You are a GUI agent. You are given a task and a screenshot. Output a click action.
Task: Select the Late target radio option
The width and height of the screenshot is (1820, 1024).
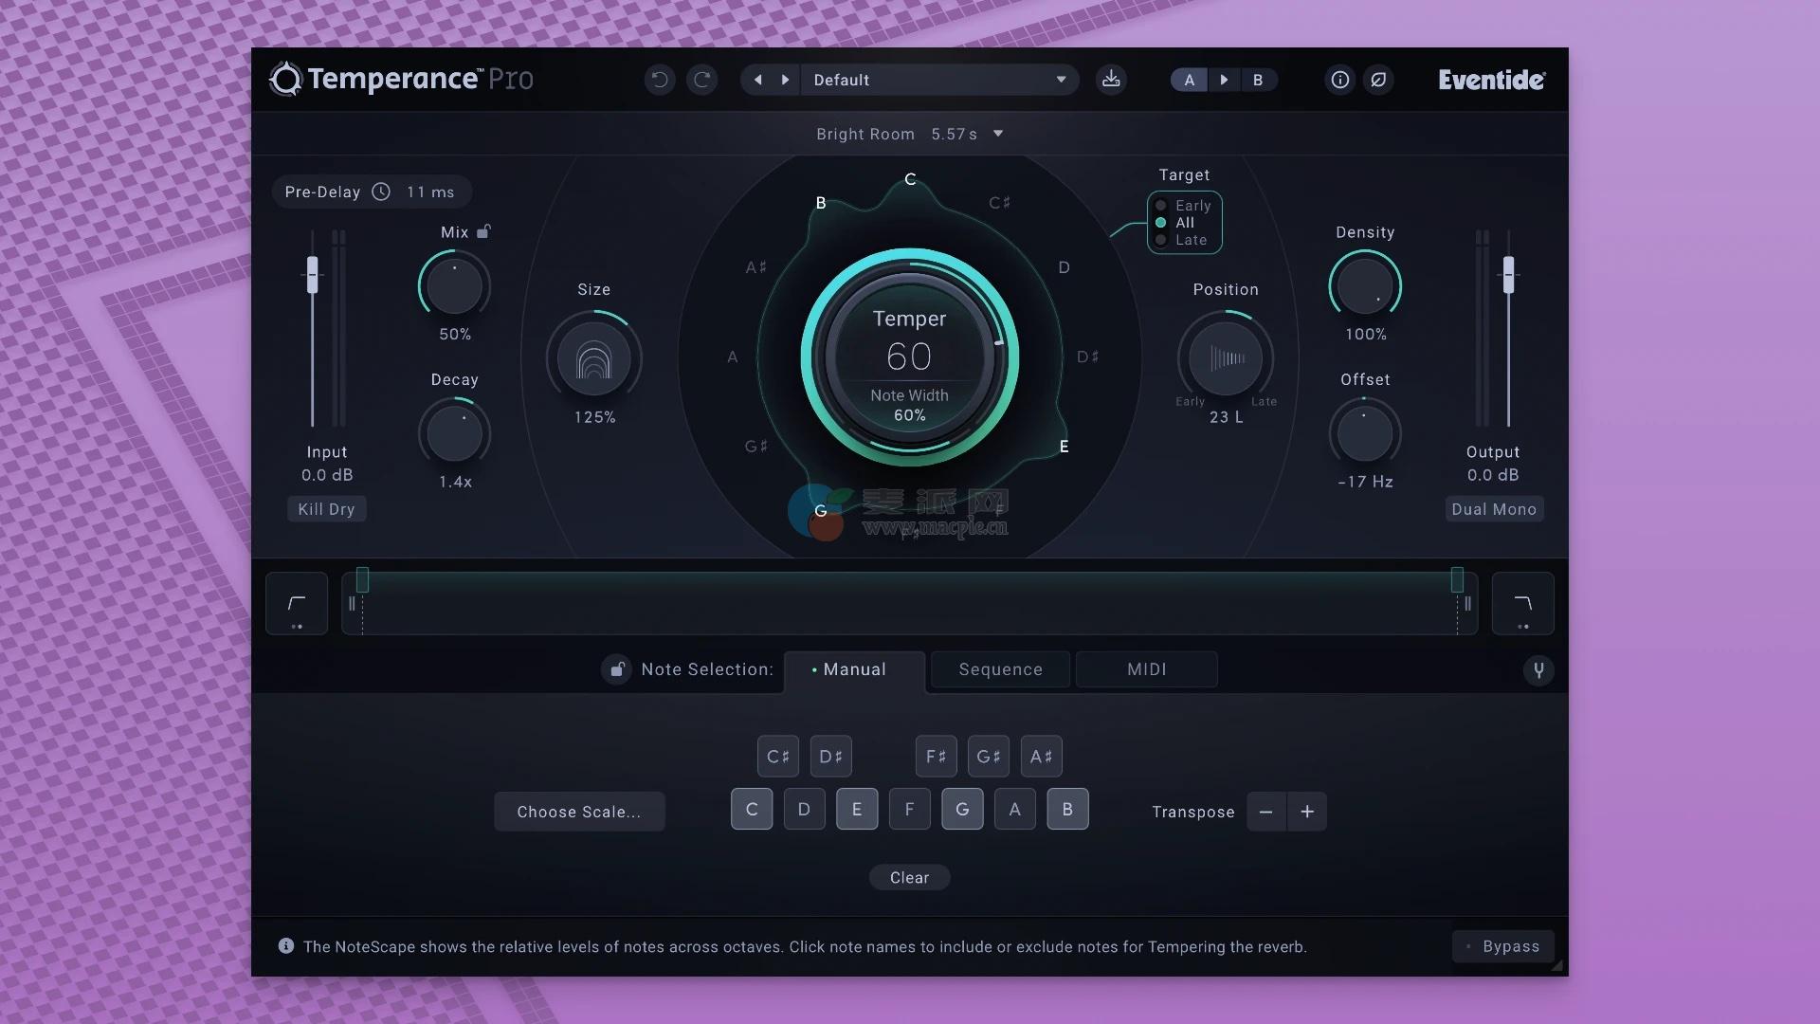point(1161,240)
